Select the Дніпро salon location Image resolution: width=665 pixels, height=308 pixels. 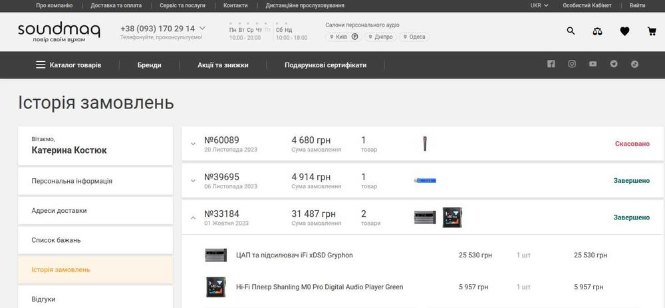[381, 37]
